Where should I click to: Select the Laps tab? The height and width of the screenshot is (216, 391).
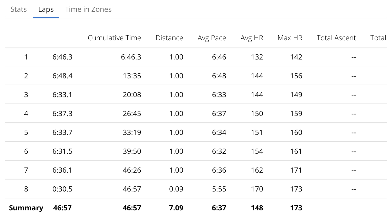coord(46,9)
